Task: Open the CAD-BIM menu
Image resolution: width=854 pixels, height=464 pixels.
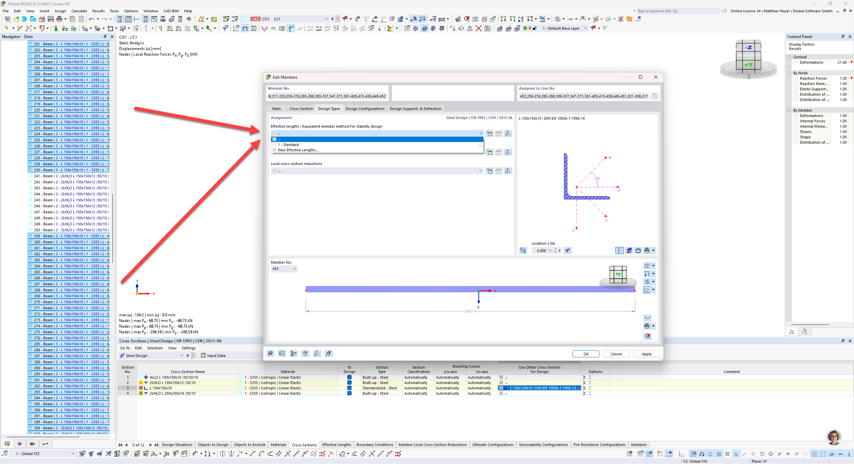Action: [x=171, y=11]
